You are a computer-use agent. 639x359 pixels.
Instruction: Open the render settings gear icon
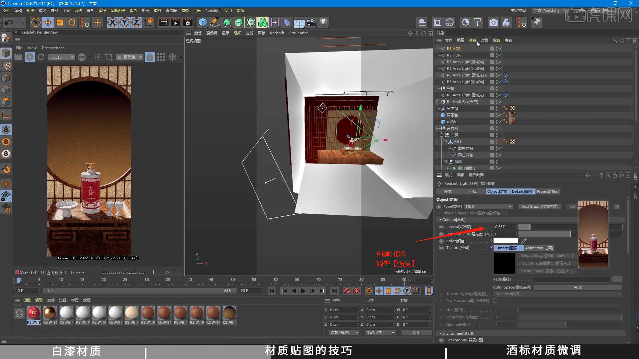[188, 22]
